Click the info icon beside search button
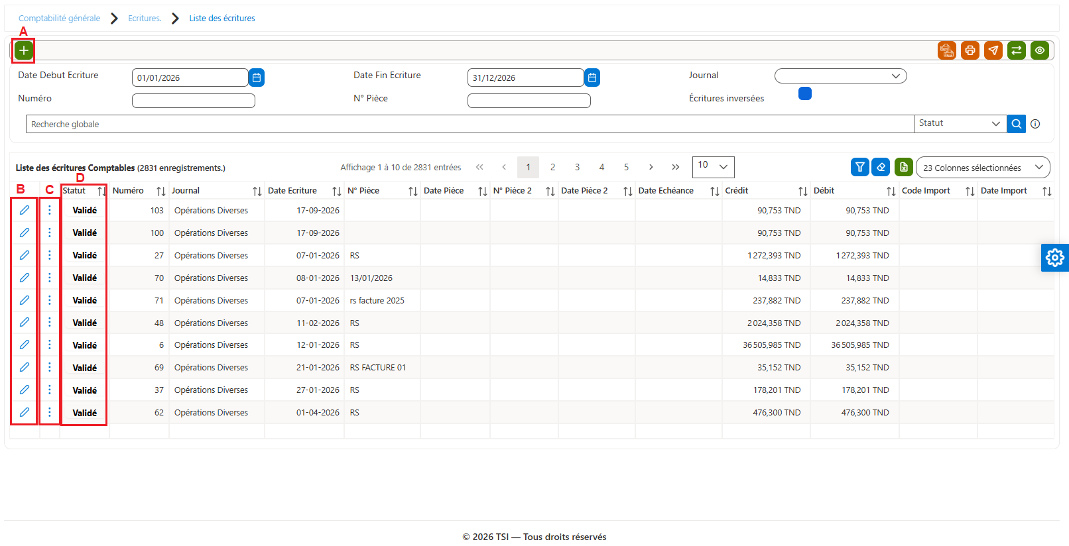The image size is (1069, 546). [x=1035, y=124]
